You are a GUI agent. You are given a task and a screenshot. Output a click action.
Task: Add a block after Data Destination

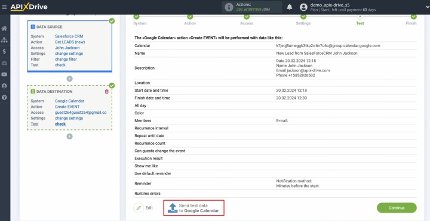(x=70, y=136)
